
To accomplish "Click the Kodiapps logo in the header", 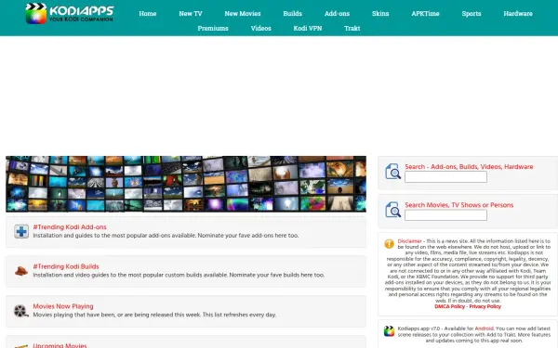I will (x=70, y=13).
